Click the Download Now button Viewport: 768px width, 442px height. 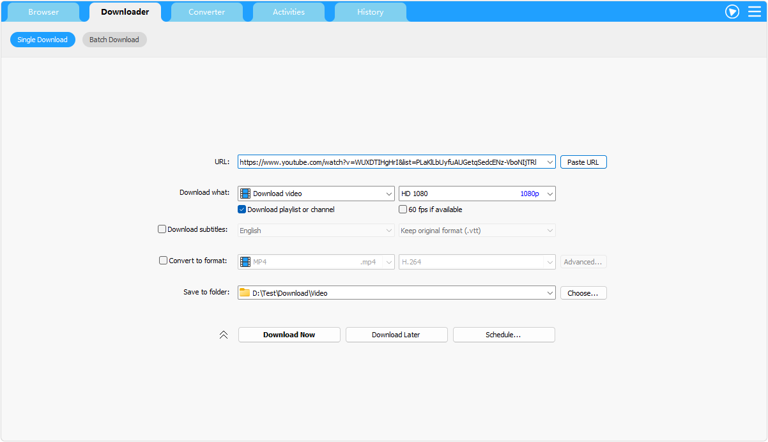pos(289,335)
